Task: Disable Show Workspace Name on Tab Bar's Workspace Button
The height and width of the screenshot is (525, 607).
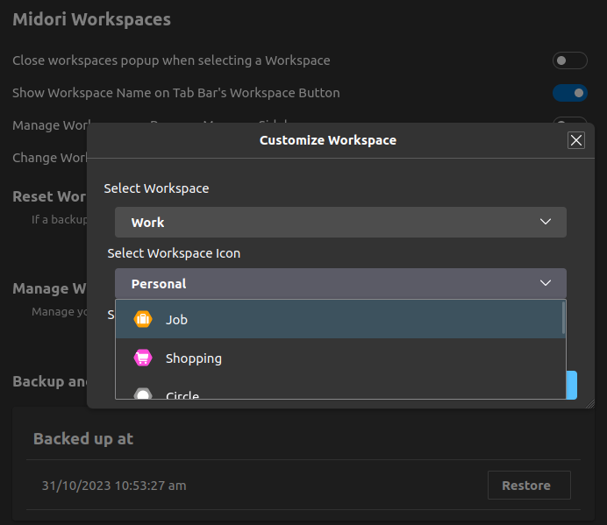Action: (x=570, y=93)
